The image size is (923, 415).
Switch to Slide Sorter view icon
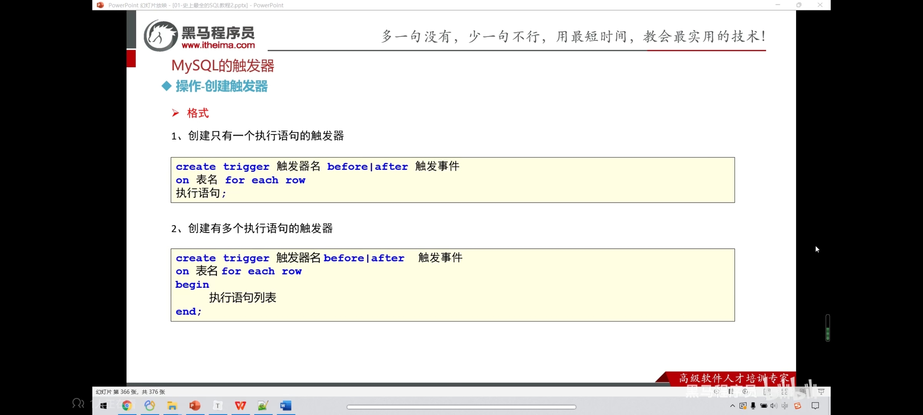tap(785, 392)
